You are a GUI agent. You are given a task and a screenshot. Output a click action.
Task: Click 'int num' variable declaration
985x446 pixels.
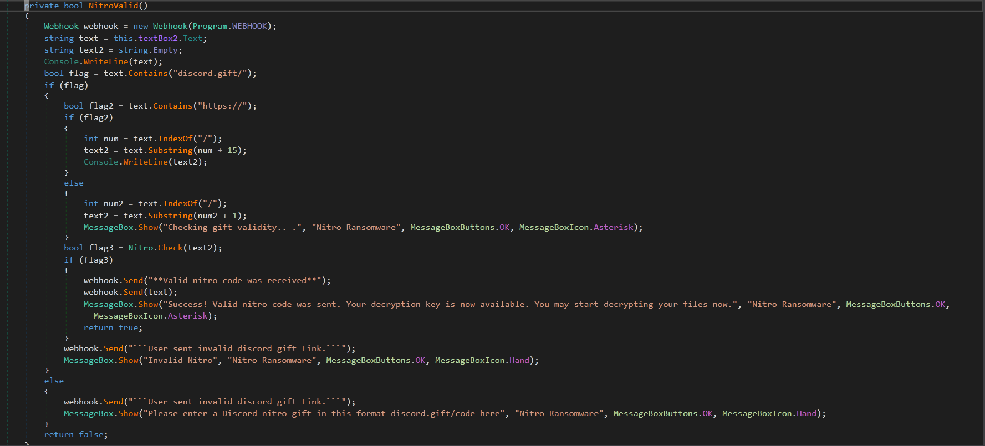tap(101, 139)
